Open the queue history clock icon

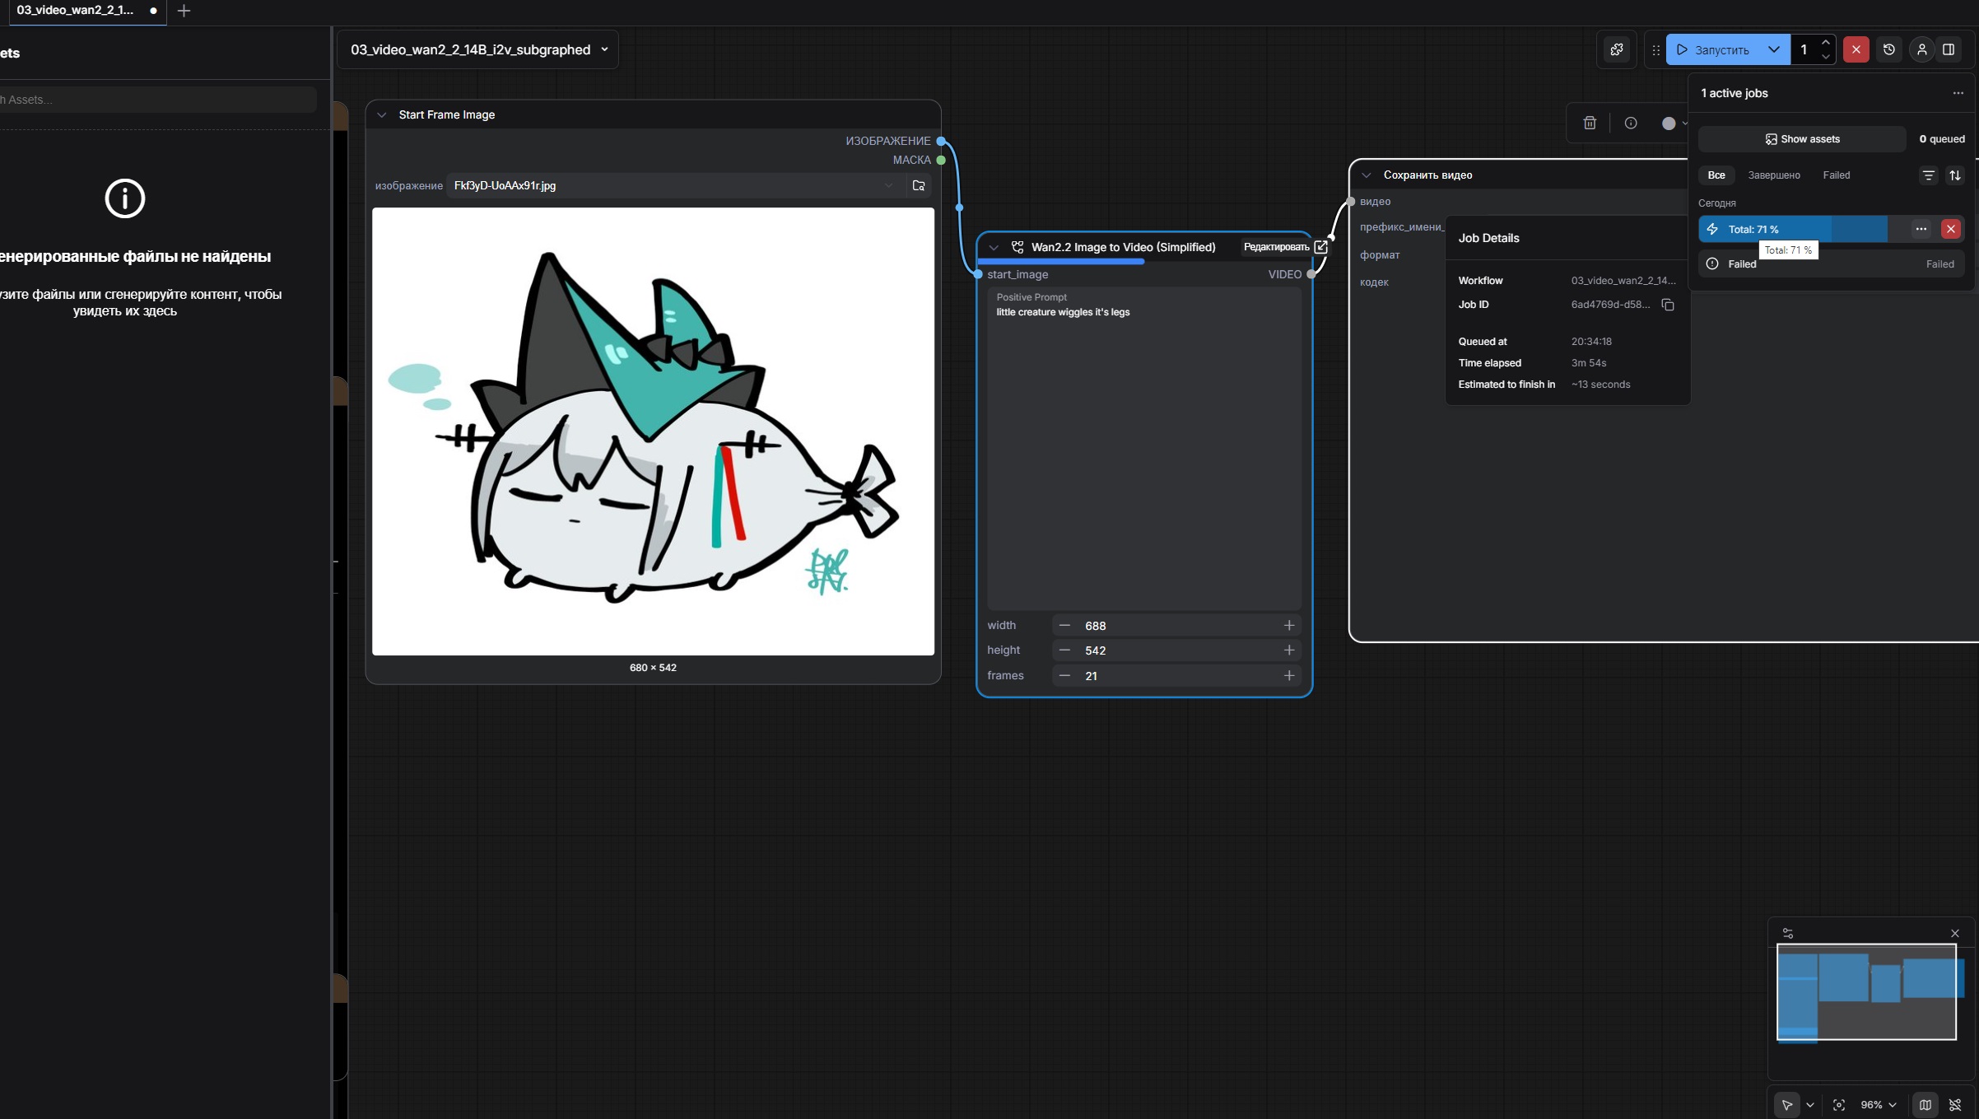click(x=1889, y=49)
